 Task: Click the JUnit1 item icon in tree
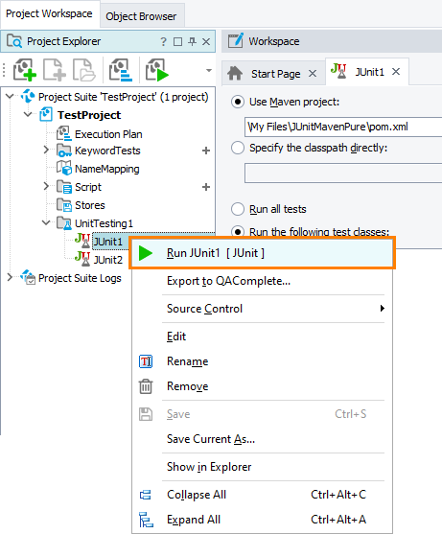[x=82, y=241]
